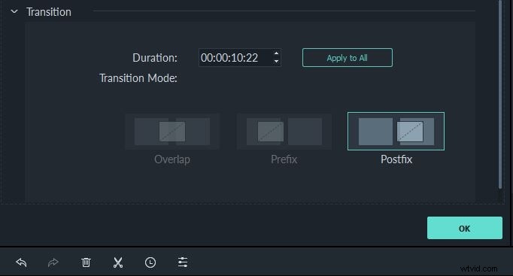This screenshot has width=513, height=276.
Task: Click the Transition section heading
Action: click(49, 12)
